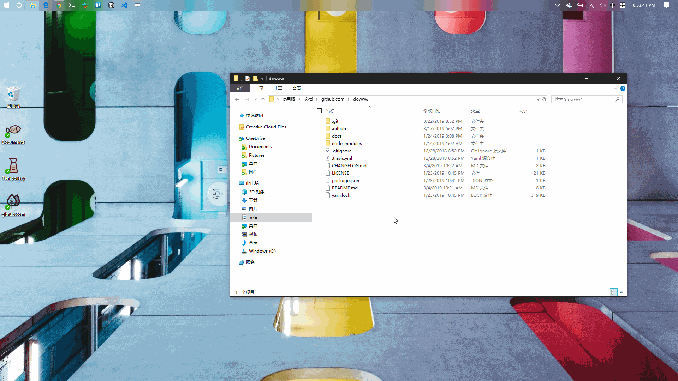The height and width of the screenshot is (381, 678).
Task: Click New Folder quick access toolbar icon
Action: click(255, 79)
